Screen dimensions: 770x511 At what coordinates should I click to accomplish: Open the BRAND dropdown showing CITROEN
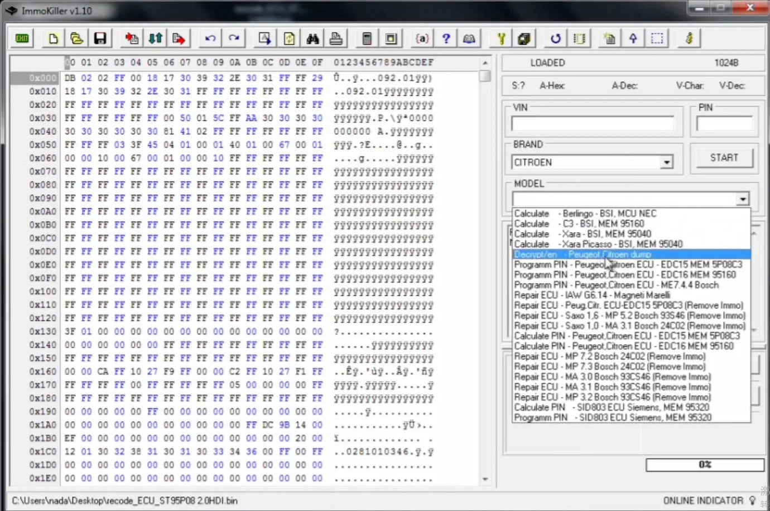(667, 162)
